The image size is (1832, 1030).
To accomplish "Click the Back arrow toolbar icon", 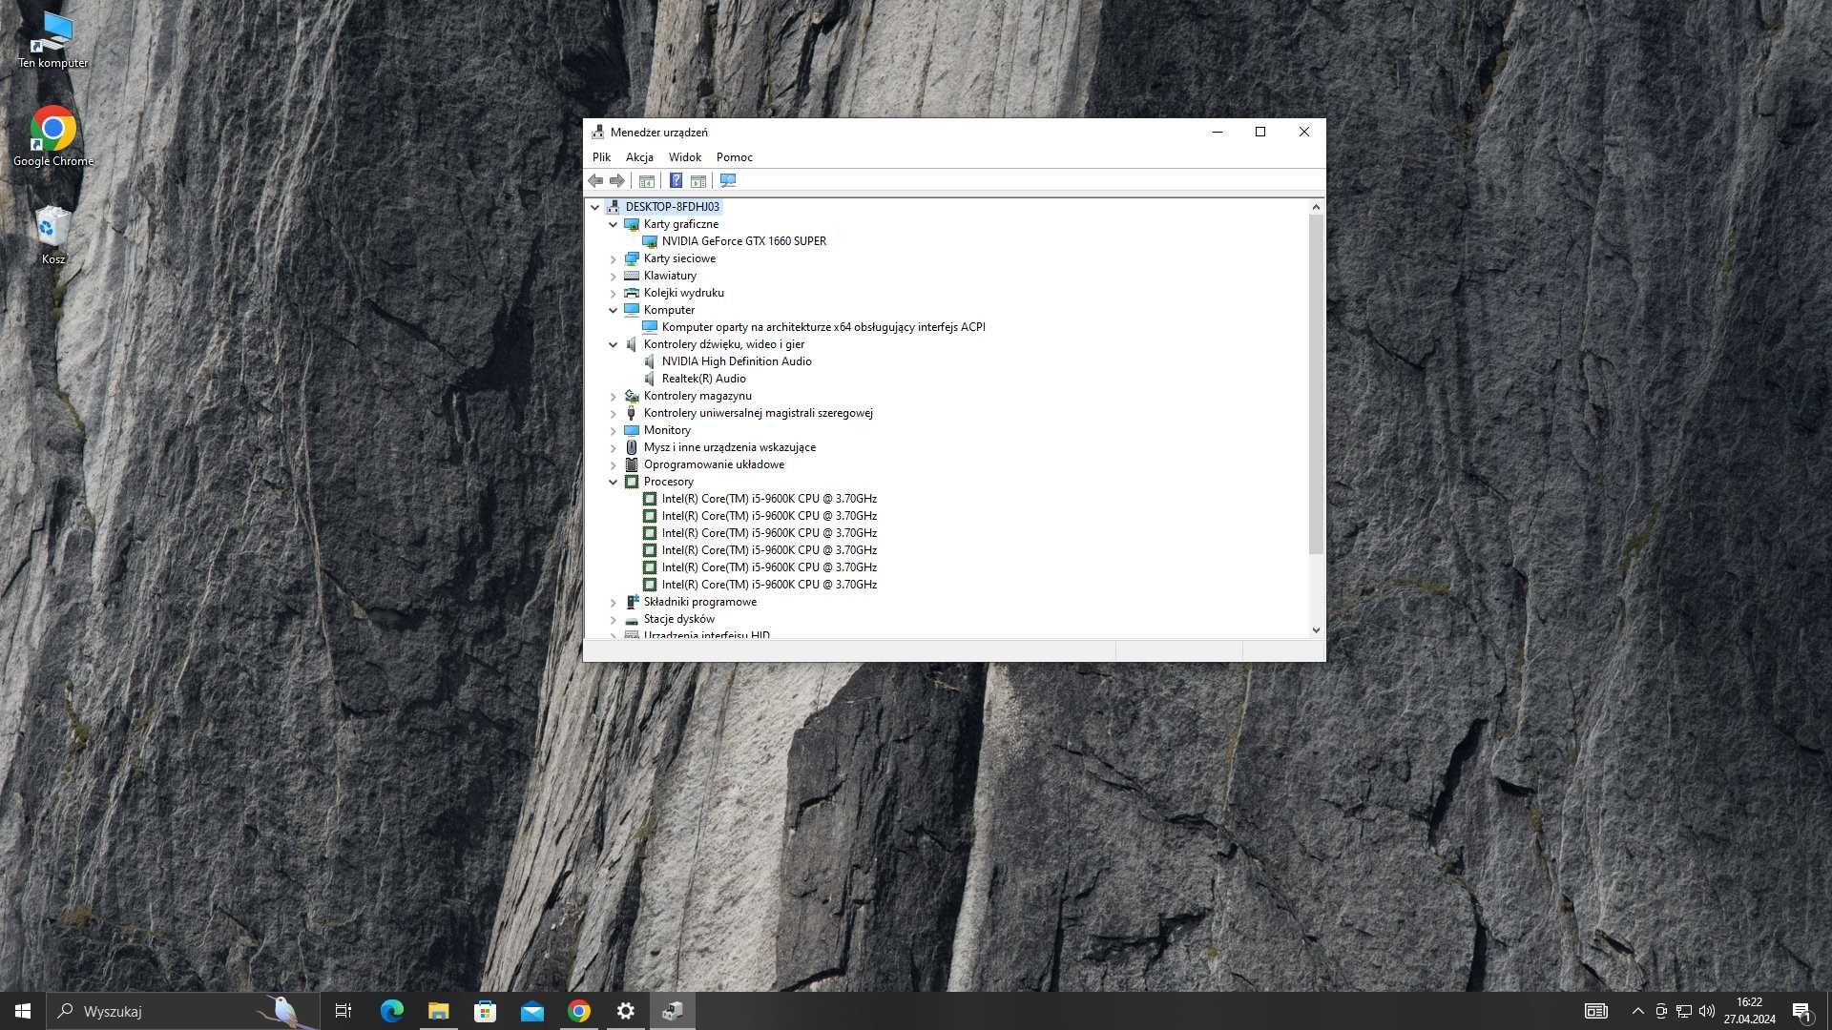I will click(595, 181).
